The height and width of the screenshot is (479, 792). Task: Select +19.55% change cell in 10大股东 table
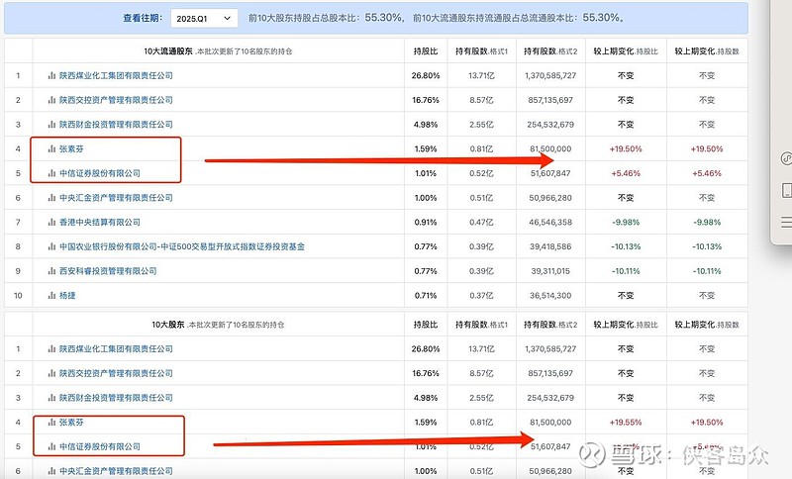click(x=626, y=422)
